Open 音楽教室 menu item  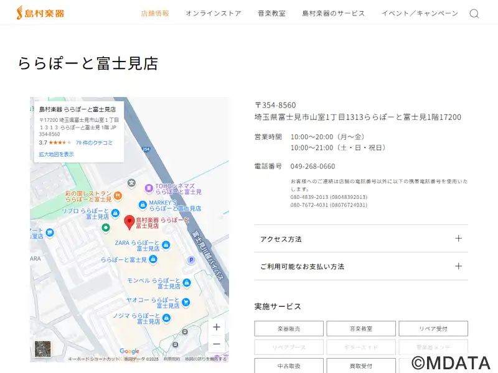tap(271, 14)
